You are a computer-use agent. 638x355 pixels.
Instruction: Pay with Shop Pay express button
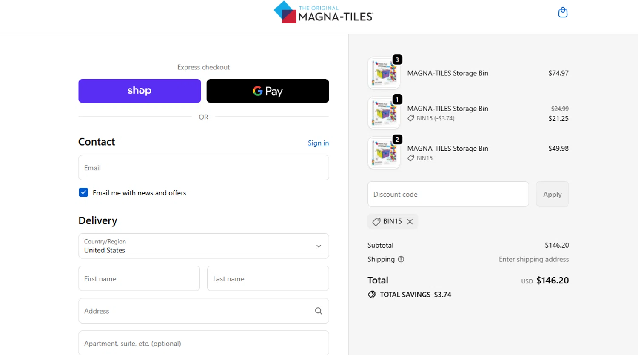[x=140, y=91]
